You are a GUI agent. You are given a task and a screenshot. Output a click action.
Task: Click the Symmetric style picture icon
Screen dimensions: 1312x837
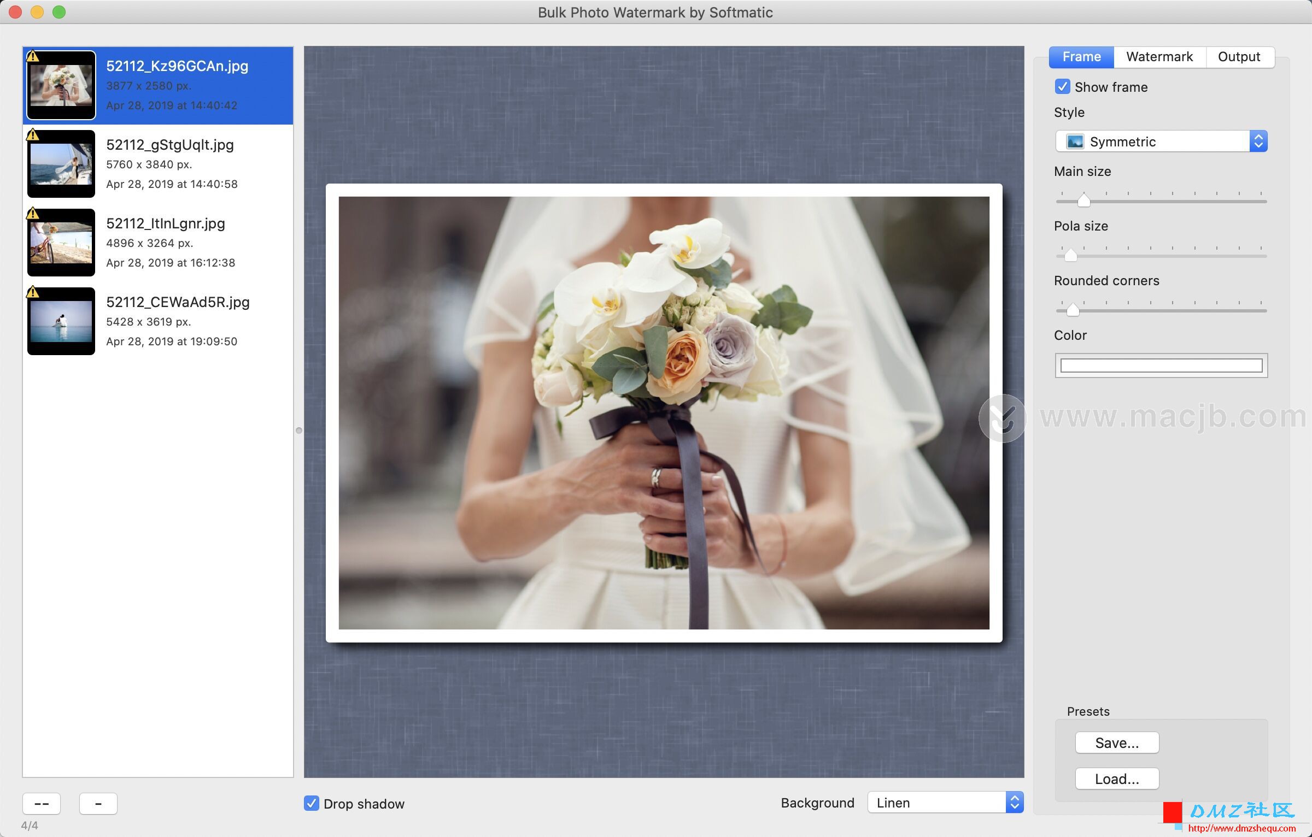[x=1075, y=142]
